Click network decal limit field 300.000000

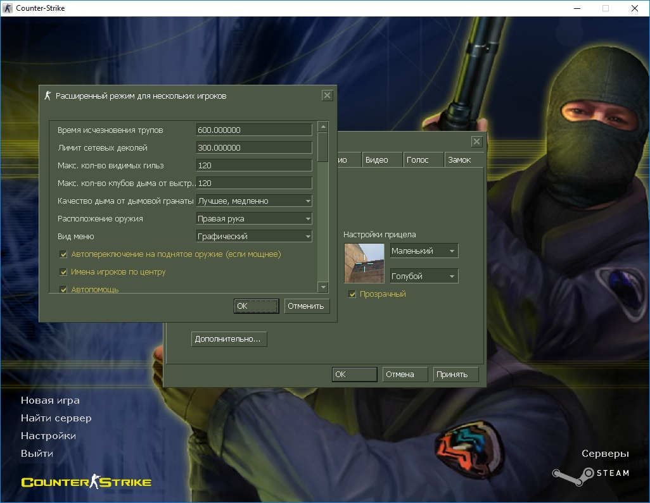pyautogui.click(x=254, y=148)
